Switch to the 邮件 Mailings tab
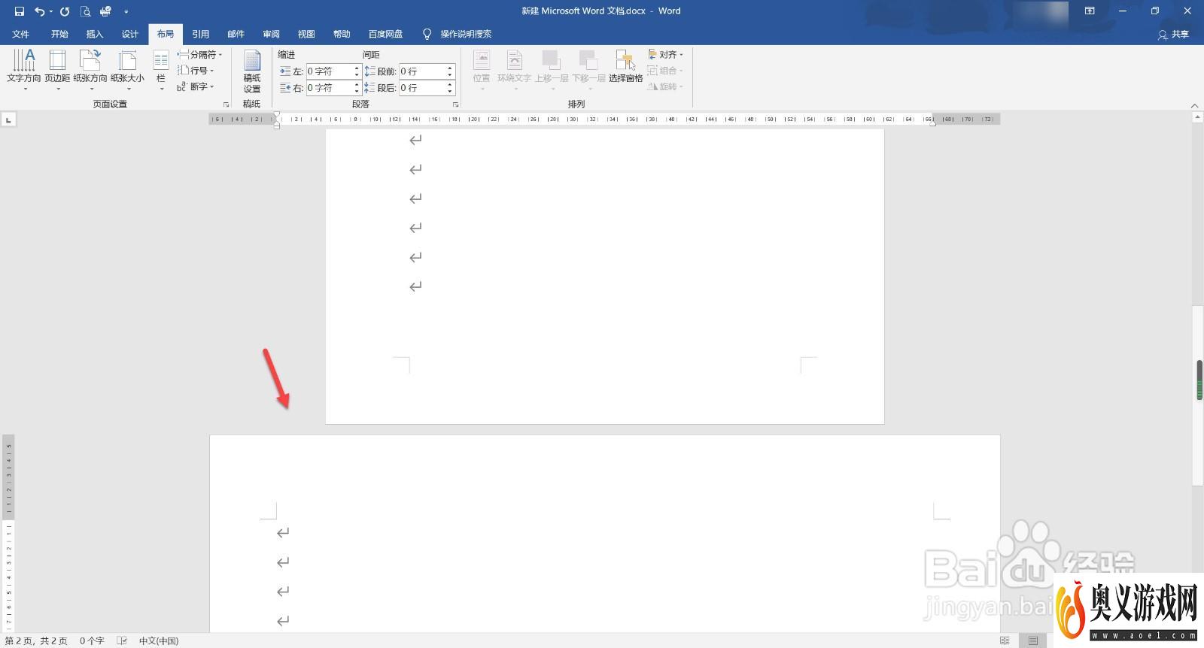This screenshot has height=648, width=1204. click(x=236, y=34)
